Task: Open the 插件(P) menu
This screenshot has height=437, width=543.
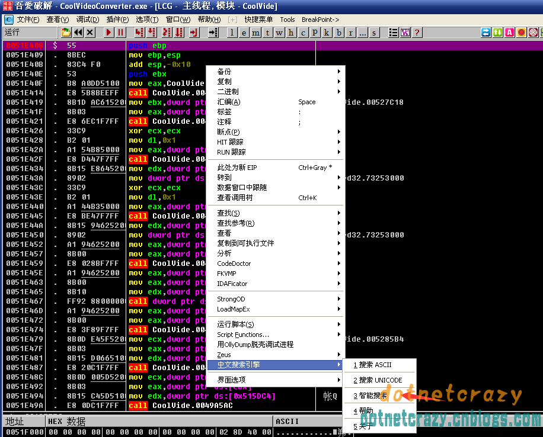Action: (117, 20)
